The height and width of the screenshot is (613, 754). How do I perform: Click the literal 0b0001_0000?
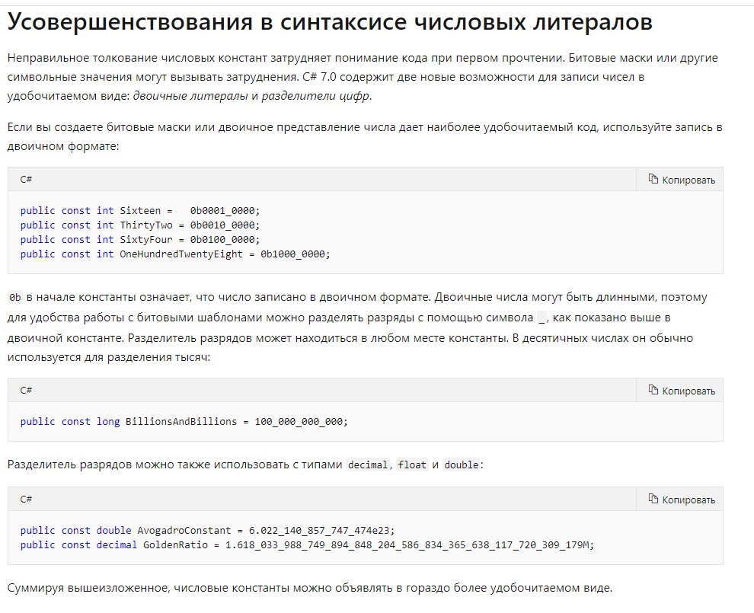pyautogui.click(x=222, y=211)
